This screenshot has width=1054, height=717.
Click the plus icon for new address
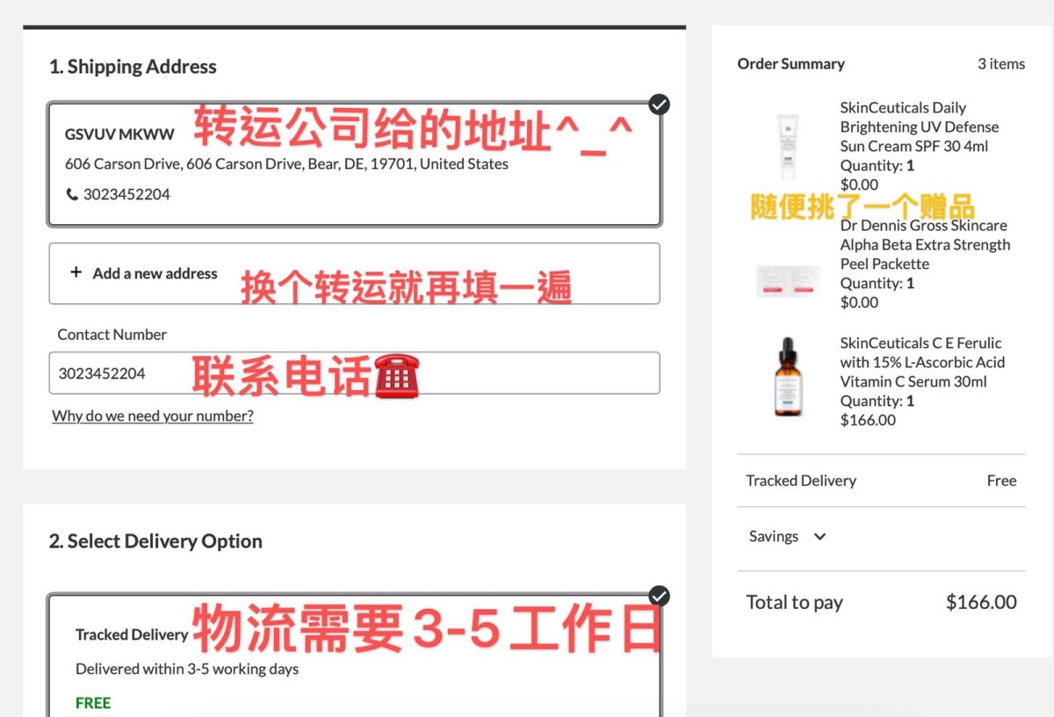click(x=76, y=273)
